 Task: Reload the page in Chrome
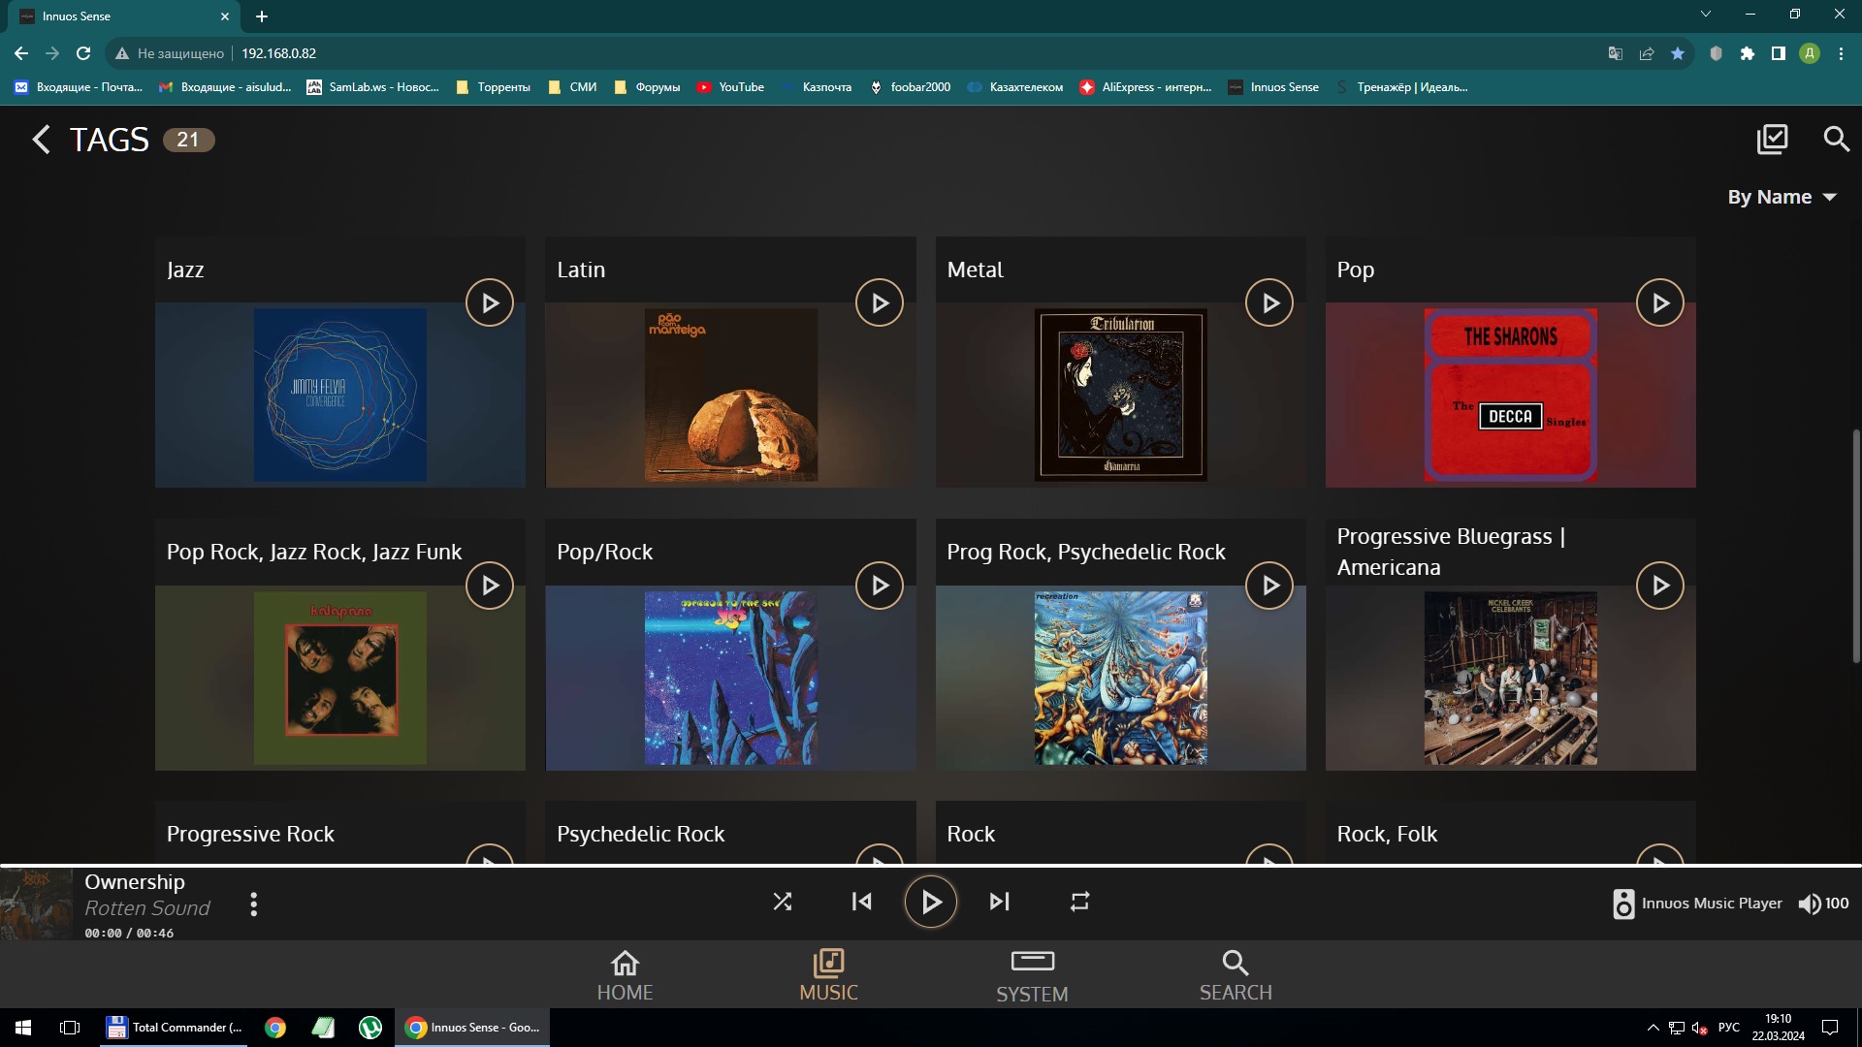[83, 53]
